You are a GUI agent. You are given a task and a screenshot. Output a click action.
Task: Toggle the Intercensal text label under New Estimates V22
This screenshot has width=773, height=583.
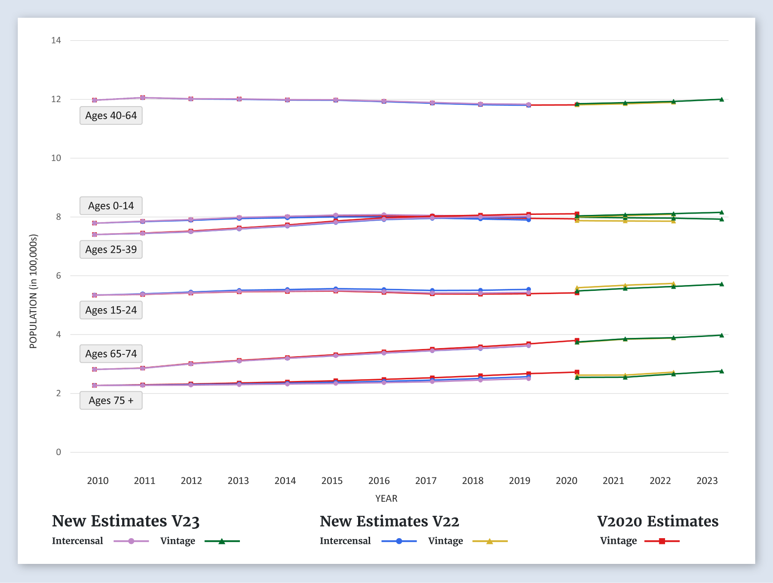pyautogui.click(x=345, y=541)
